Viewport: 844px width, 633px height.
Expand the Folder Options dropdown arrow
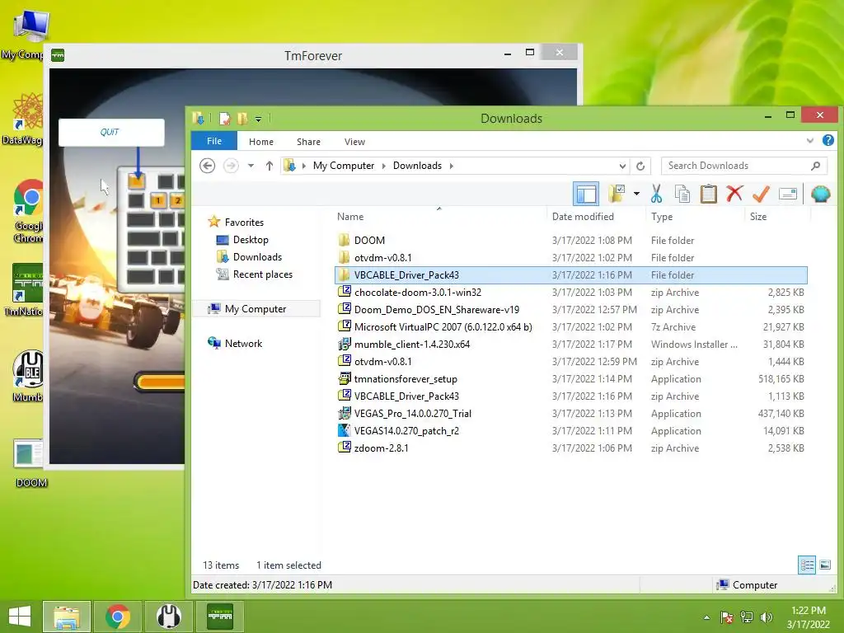point(636,194)
